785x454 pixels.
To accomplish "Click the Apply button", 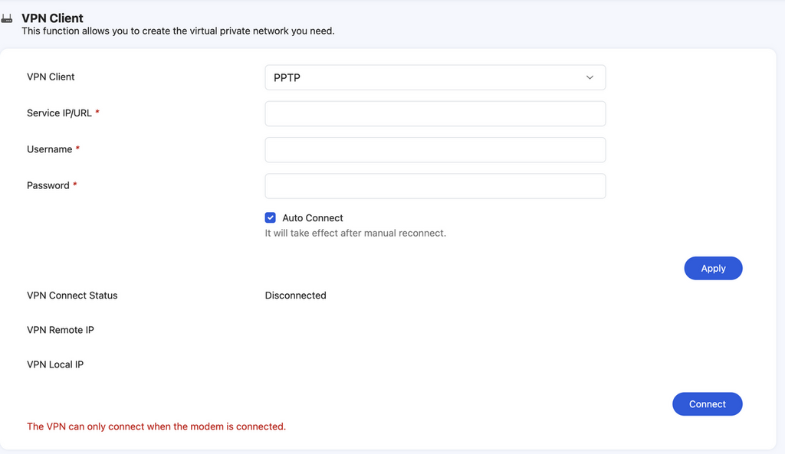I will 713,268.
